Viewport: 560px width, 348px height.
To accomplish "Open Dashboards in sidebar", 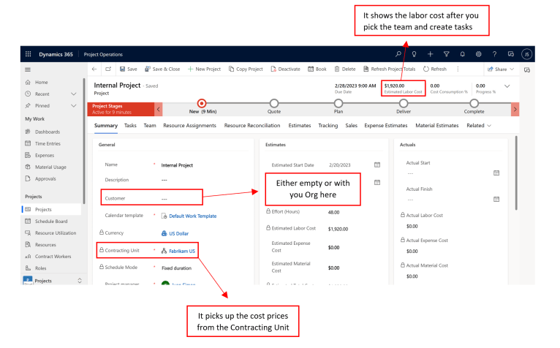I will (x=48, y=132).
